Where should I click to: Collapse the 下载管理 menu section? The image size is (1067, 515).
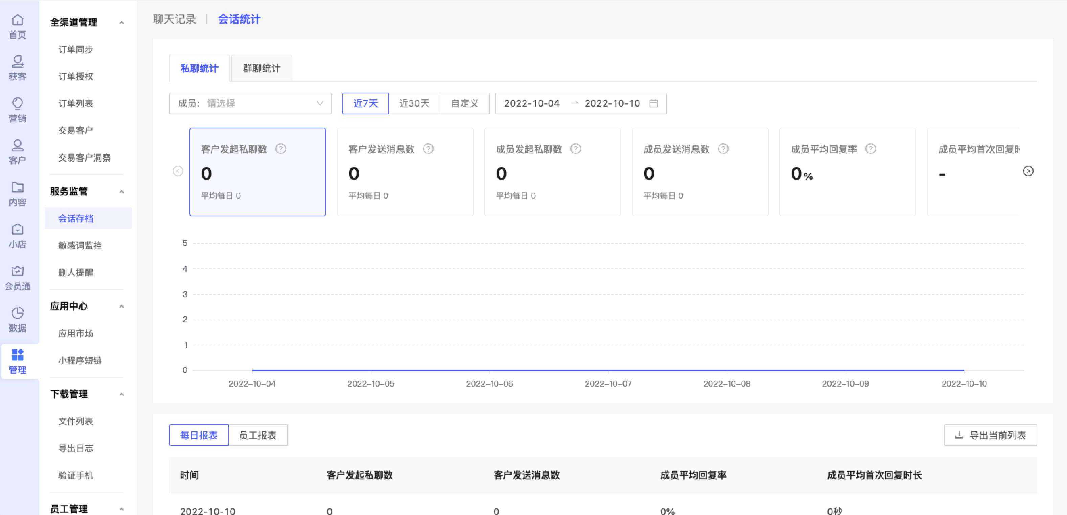pos(122,394)
